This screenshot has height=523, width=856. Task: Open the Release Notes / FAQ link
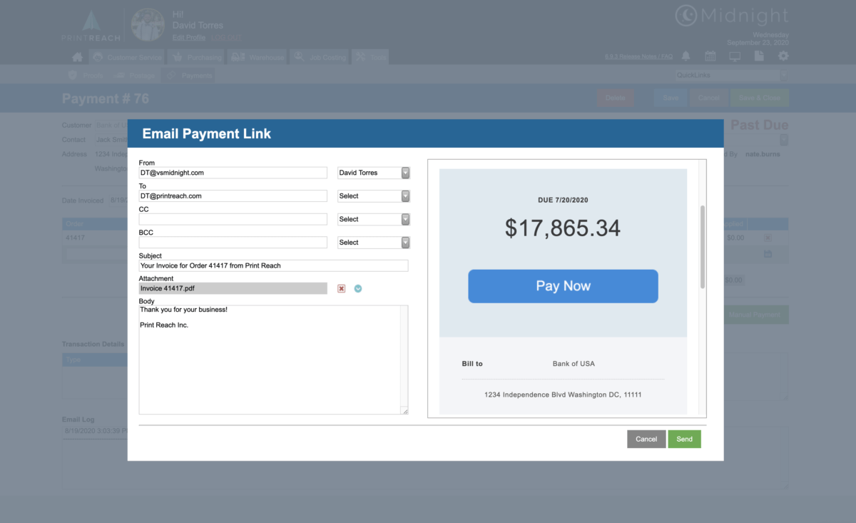coord(637,56)
